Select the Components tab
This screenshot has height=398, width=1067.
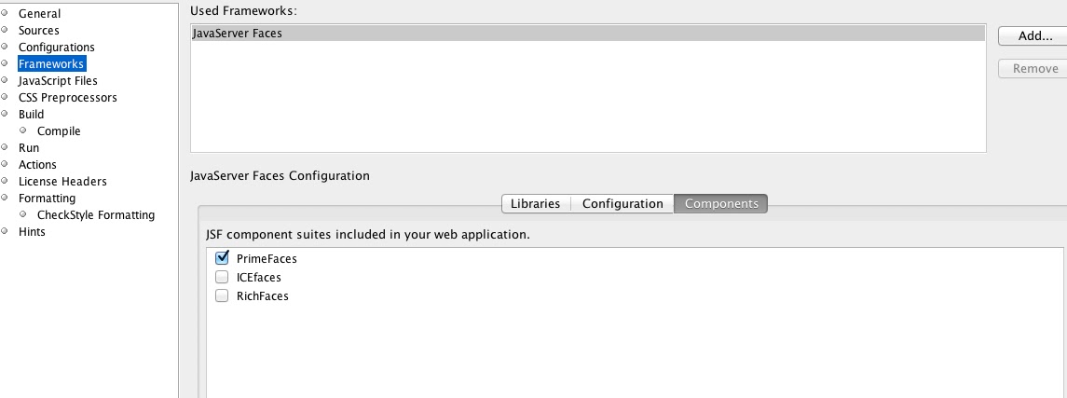721,203
